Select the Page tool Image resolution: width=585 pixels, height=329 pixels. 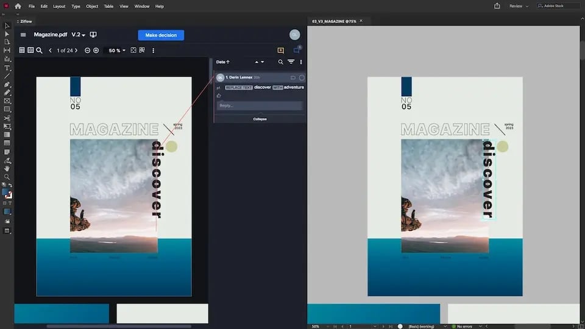click(7, 42)
